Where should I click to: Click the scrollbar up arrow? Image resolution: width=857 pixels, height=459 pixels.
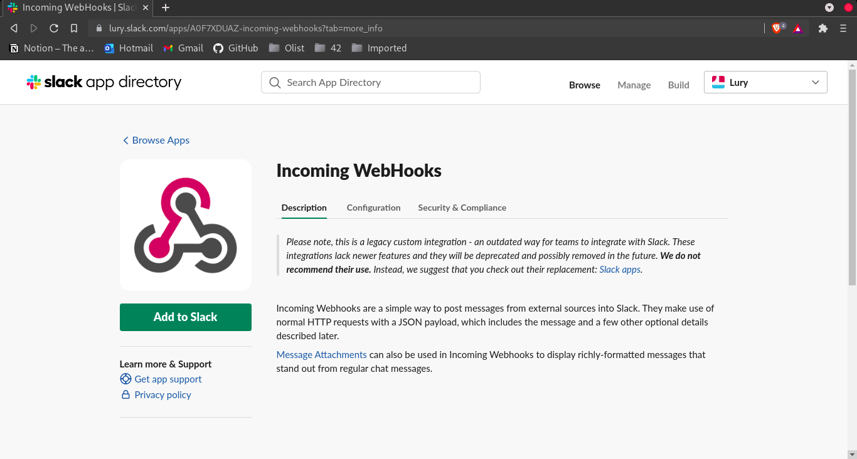pyautogui.click(x=852, y=65)
